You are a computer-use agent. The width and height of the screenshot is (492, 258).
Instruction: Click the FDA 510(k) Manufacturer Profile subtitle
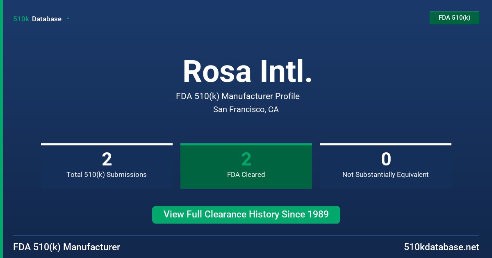pos(238,96)
